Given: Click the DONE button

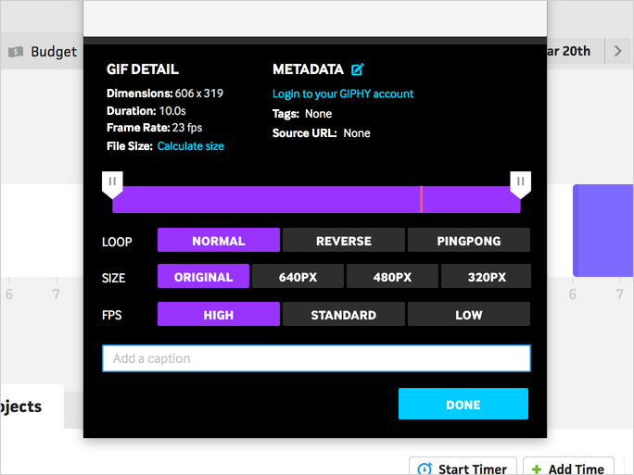Looking at the screenshot, I should point(463,404).
